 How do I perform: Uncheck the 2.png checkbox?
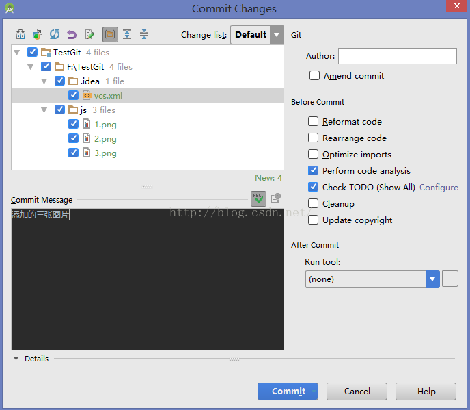click(73, 138)
